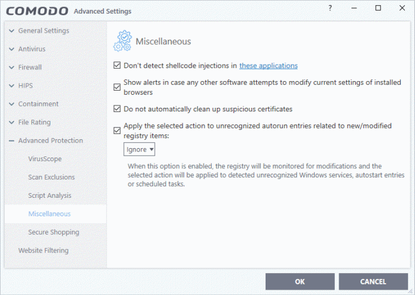Click the 'Don't detect shellcode injections' text

coord(180,66)
